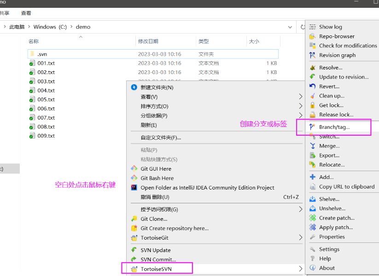Select file 002.txt

pyautogui.click(x=46, y=72)
